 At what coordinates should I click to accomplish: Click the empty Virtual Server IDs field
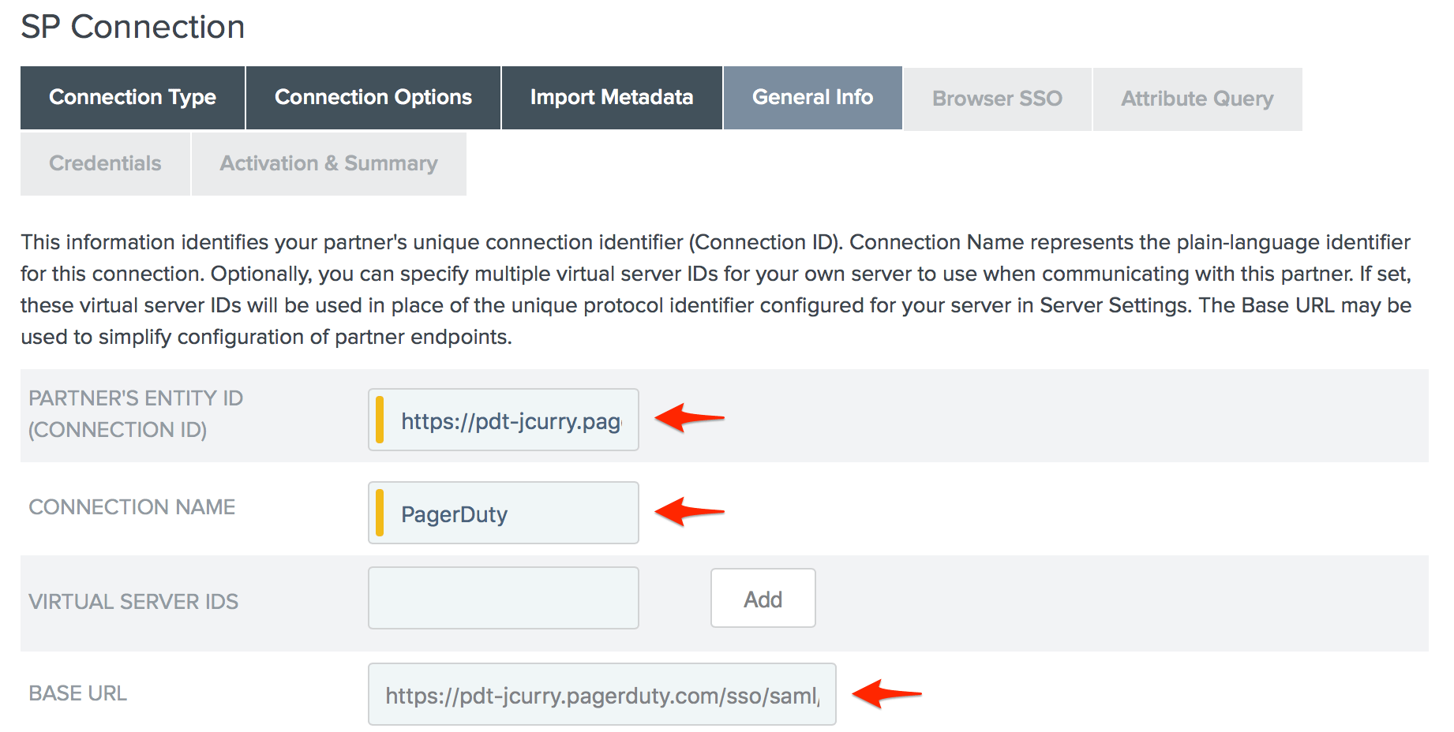(x=503, y=598)
